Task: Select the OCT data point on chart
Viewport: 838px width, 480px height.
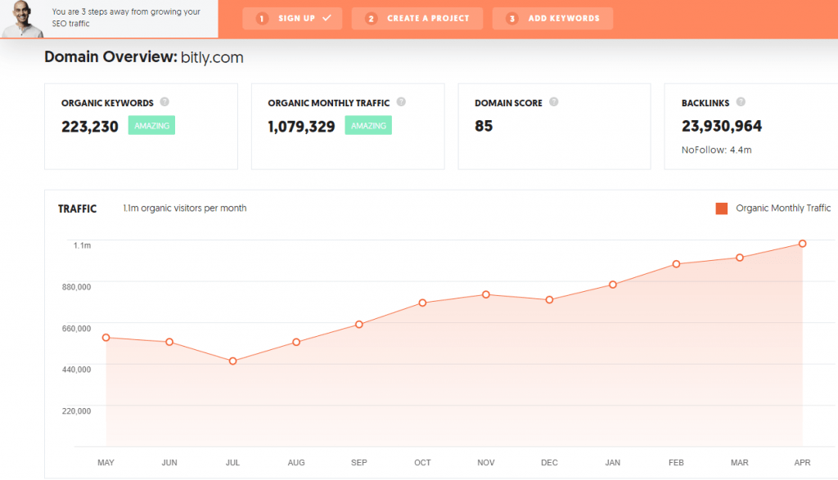Action: click(423, 303)
